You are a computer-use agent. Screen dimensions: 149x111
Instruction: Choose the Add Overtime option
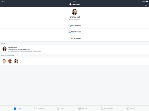(74, 32)
